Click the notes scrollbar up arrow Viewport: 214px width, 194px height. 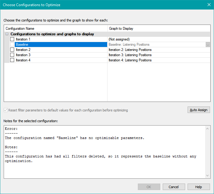[x=207, y=129]
